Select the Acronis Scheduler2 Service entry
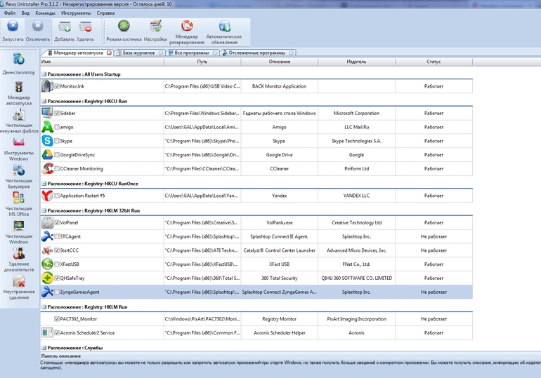This screenshot has width=541, height=378. tap(87, 333)
